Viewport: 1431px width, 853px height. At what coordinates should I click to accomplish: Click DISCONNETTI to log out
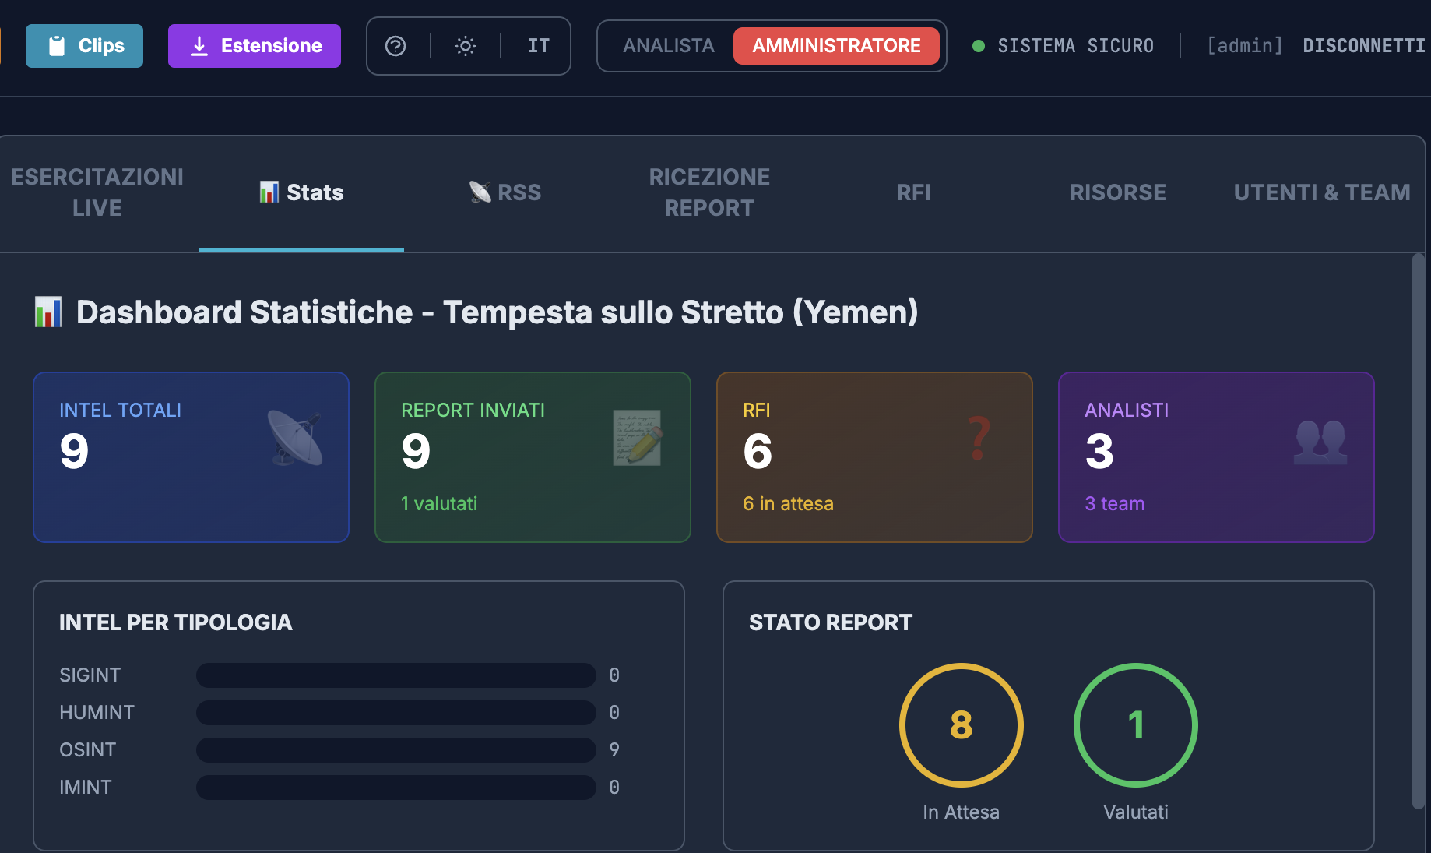[1363, 46]
